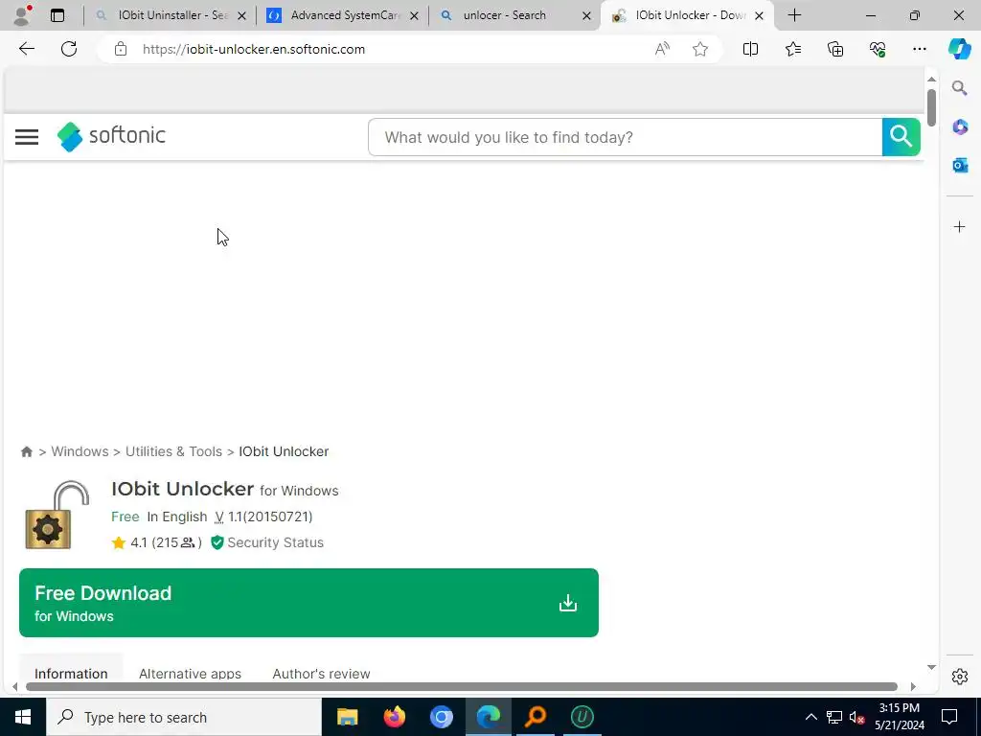Open split screen icon

point(750,49)
